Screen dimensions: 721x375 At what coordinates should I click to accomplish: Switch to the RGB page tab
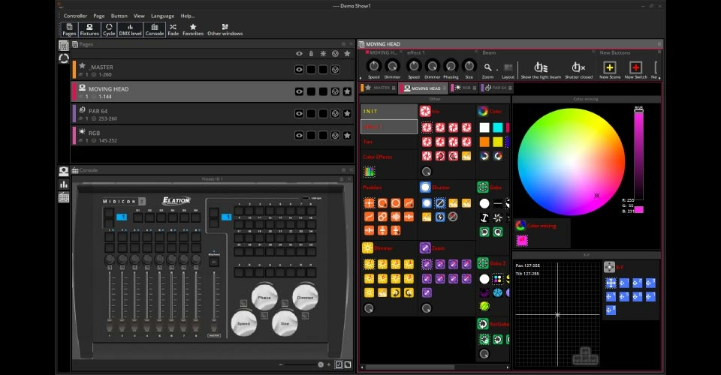(463, 88)
